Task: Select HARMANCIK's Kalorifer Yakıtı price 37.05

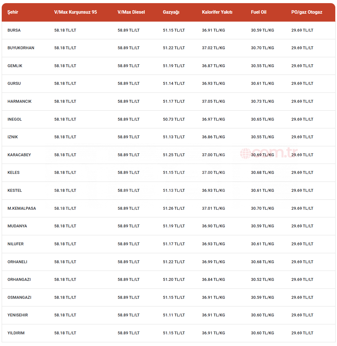Action: [x=213, y=101]
